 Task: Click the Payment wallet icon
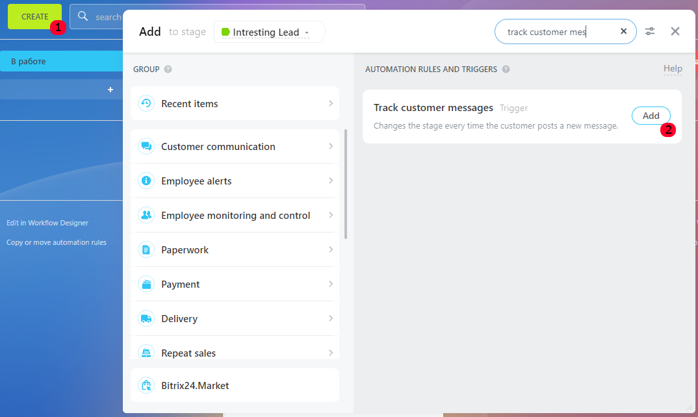click(x=146, y=284)
